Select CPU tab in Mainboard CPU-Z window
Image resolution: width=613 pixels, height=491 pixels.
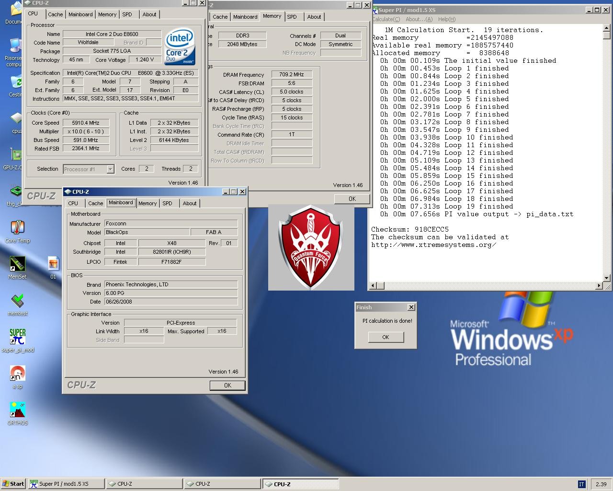click(x=73, y=203)
